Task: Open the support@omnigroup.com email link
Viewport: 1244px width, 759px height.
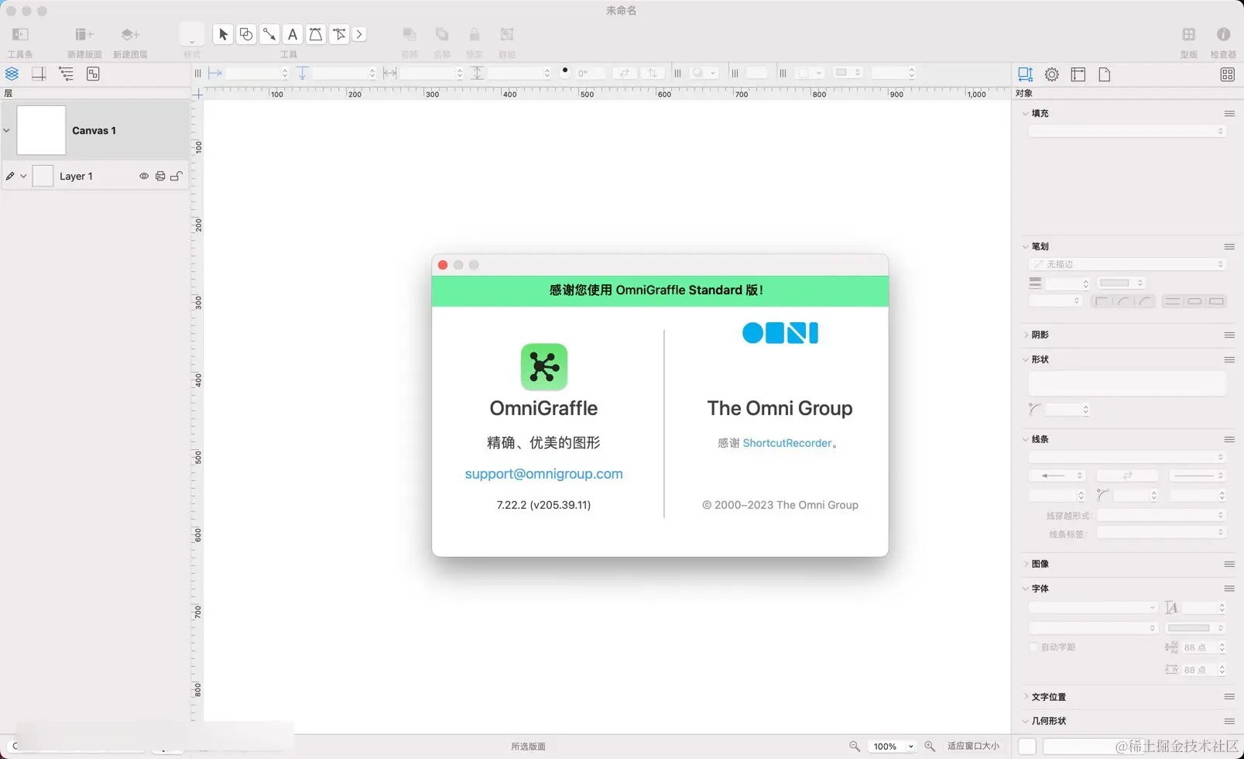Action: [543, 473]
